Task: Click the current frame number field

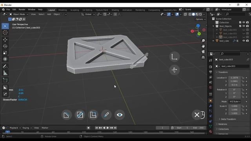Action: click(x=162, y=128)
